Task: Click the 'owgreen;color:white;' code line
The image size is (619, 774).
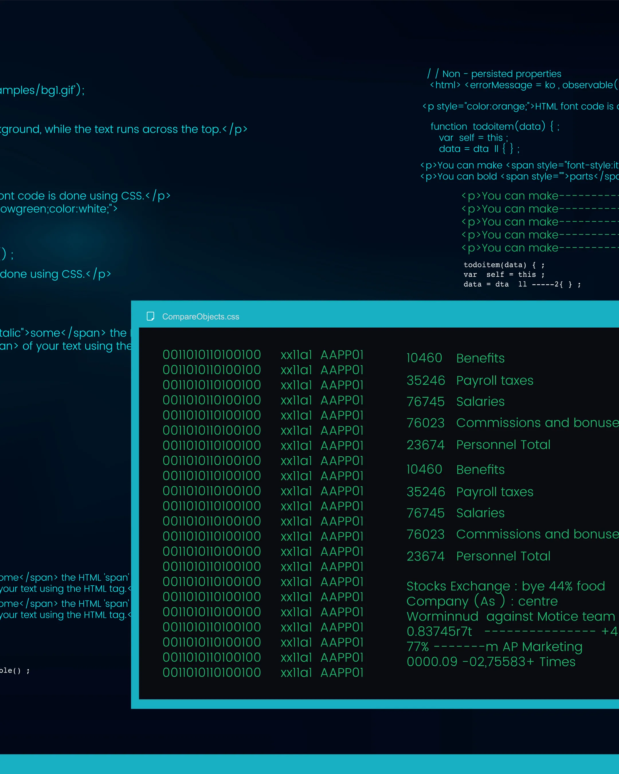Action: (x=58, y=209)
